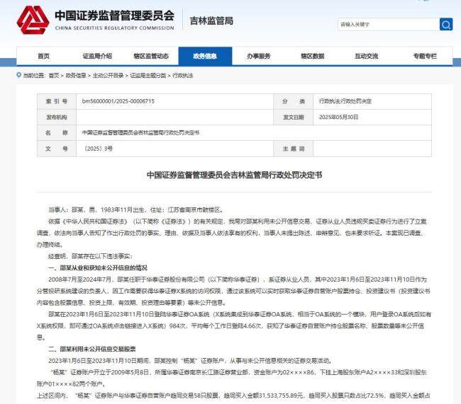
Task: Click the 分类 table label cell
Action: 294,101
